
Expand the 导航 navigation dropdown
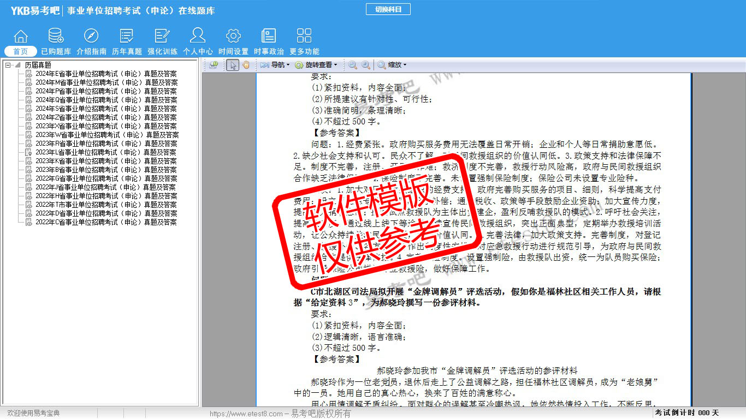[x=275, y=65]
